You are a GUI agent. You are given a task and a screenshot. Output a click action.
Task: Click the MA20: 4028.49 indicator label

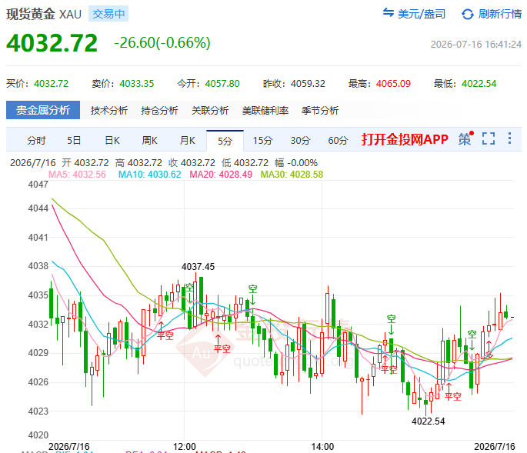221,174
